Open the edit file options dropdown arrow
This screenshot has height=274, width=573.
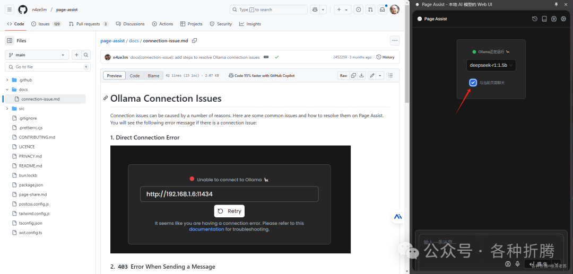pyautogui.click(x=380, y=76)
